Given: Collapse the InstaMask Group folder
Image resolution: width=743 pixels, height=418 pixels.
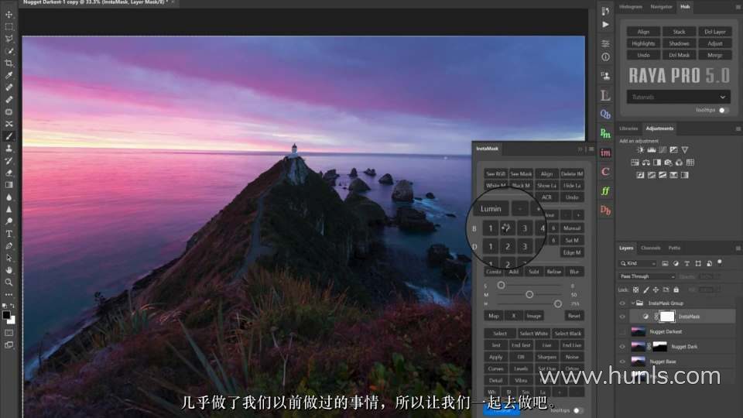Looking at the screenshot, I should click(633, 303).
